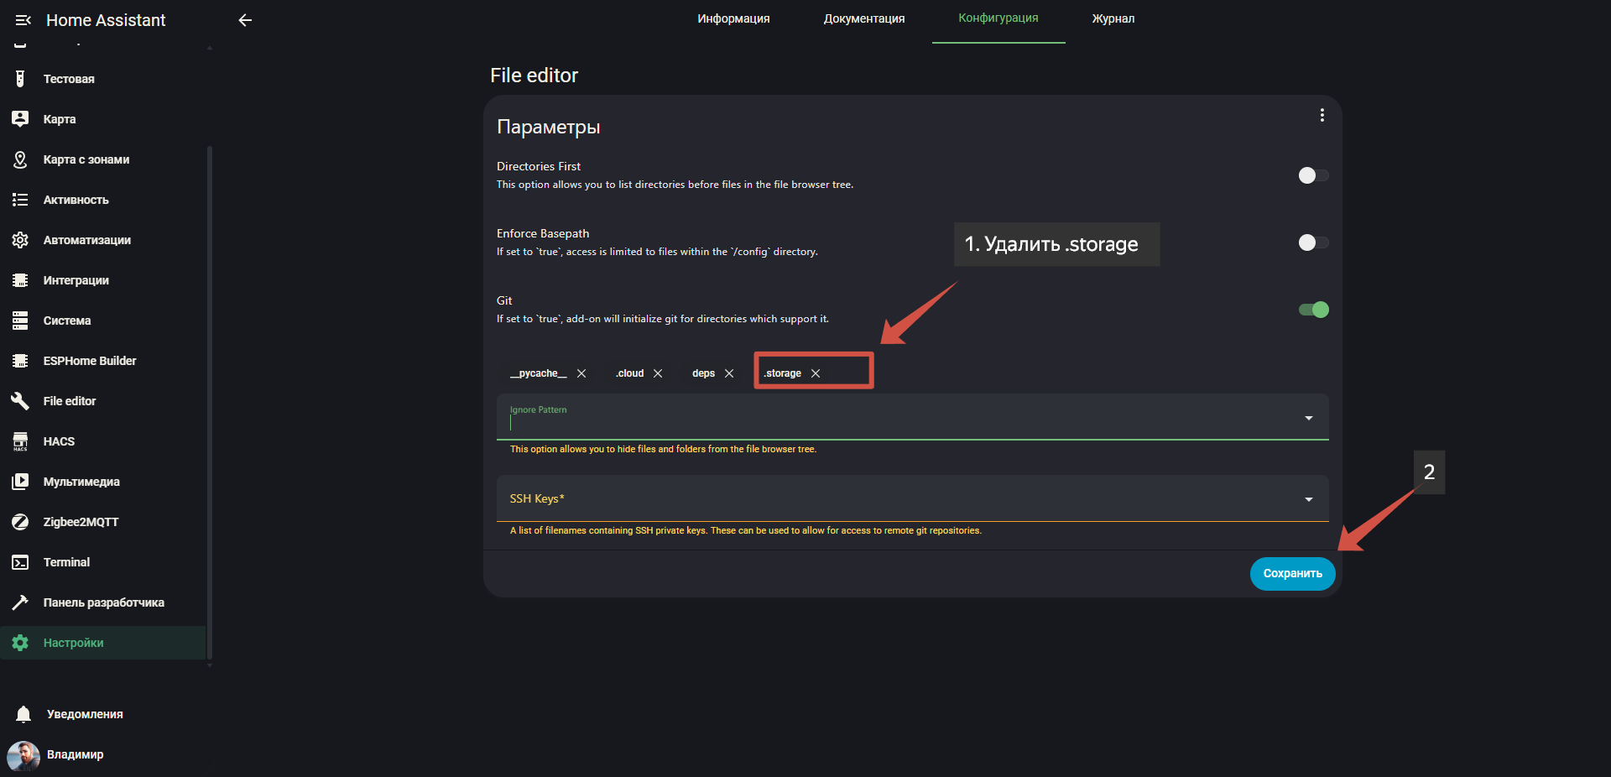Remove the __pycache__ chip
This screenshot has width=1611, height=777.
click(581, 373)
